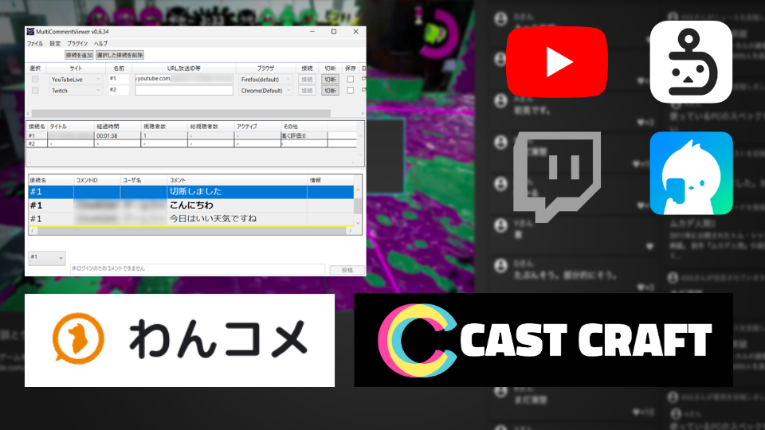Screen dimensions: 765x430
Task: Open the Chrome(Default) browser dropdown
Action: tap(265, 91)
